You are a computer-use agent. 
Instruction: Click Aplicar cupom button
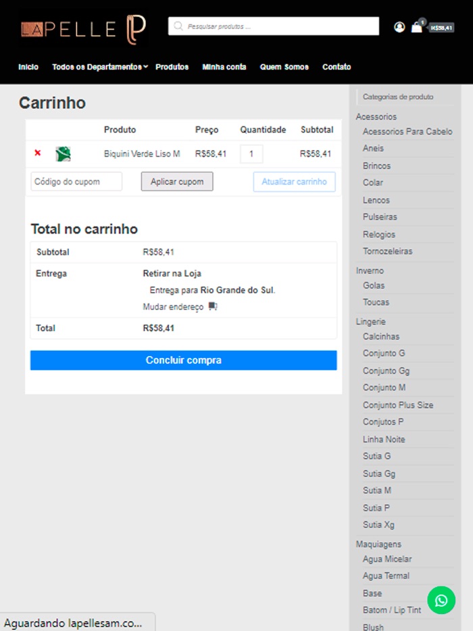point(177,182)
